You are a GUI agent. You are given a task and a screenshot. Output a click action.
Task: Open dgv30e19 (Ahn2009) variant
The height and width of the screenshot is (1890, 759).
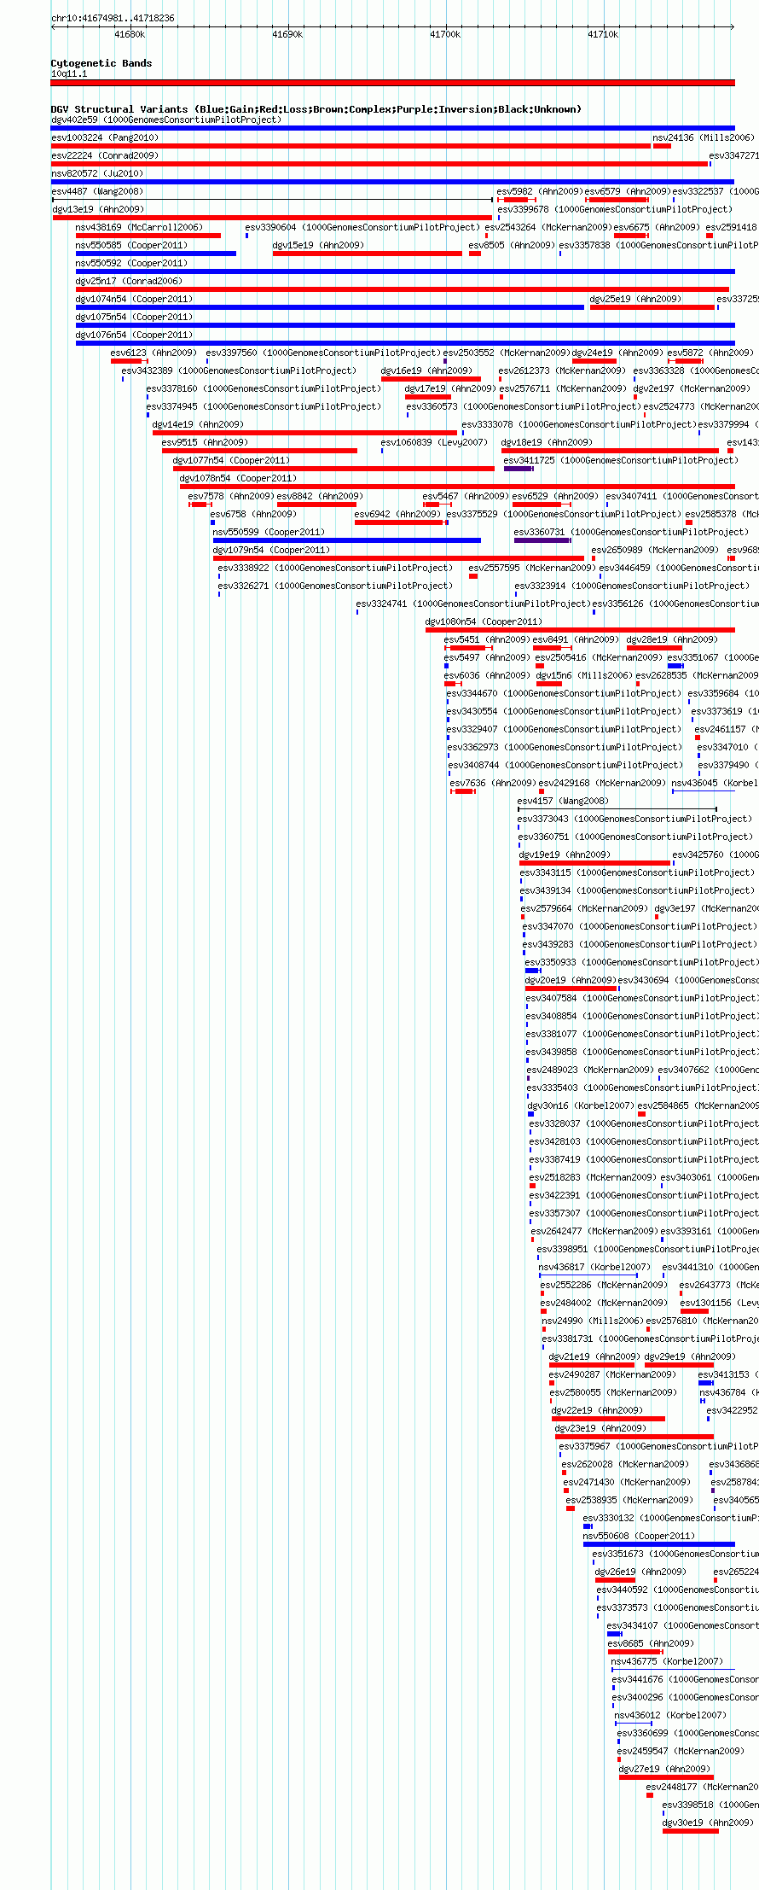pyautogui.click(x=708, y=1823)
